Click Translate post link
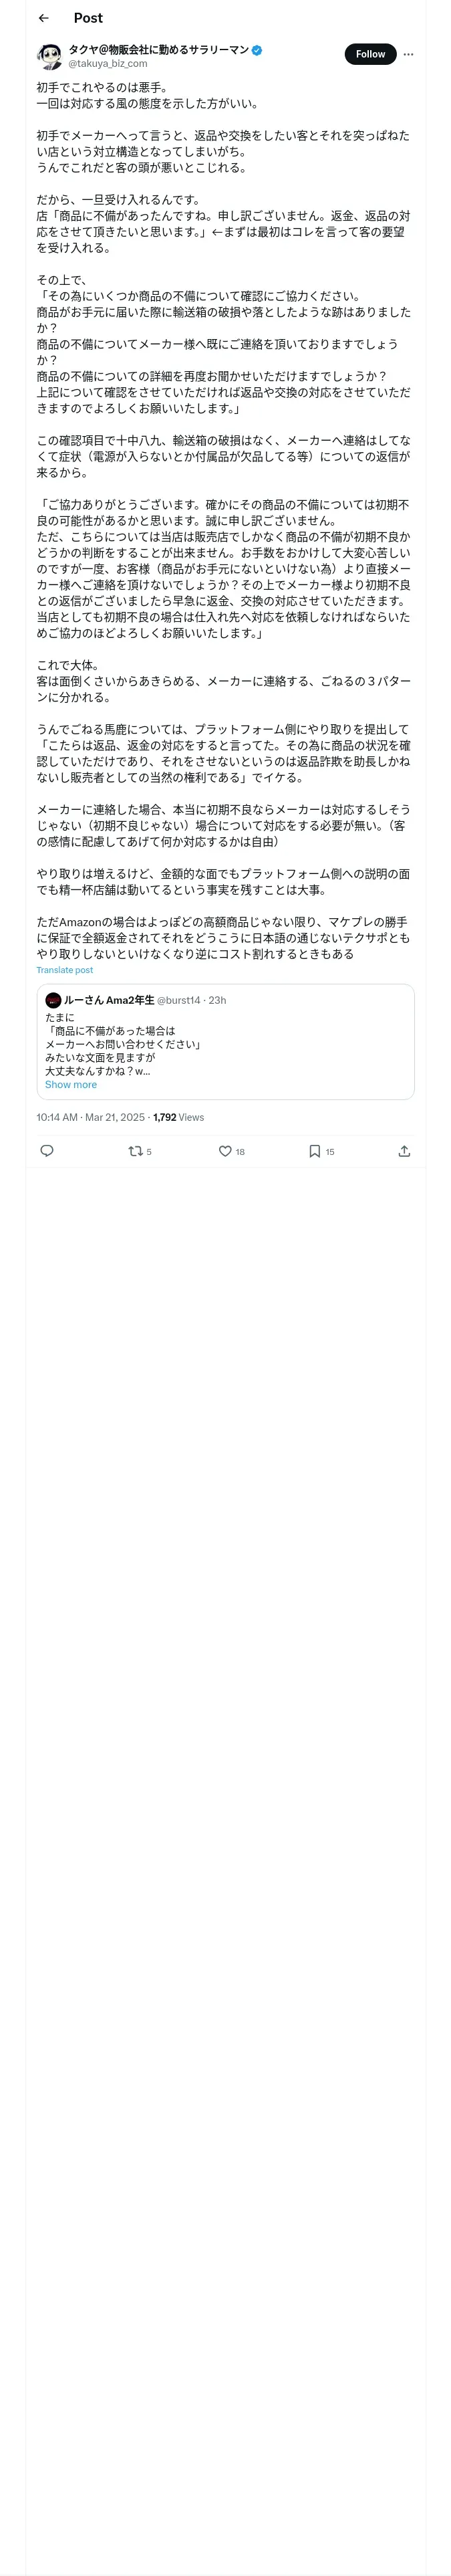 (x=64, y=970)
